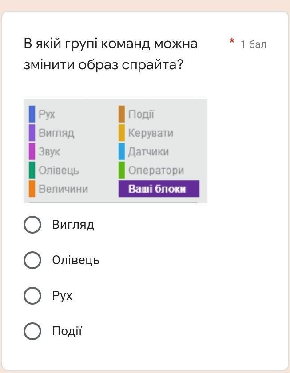
Task: Click the green Олівець color swatch
Action: 32,170
